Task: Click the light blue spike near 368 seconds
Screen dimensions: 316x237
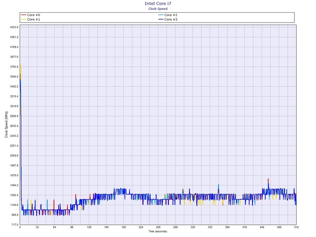Action: [218, 186]
